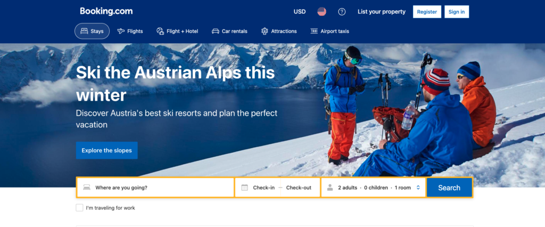The height and width of the screenshot is (227, 545).
Task: Expand the guests and rooms selector arrows
Action: point(418,188)
